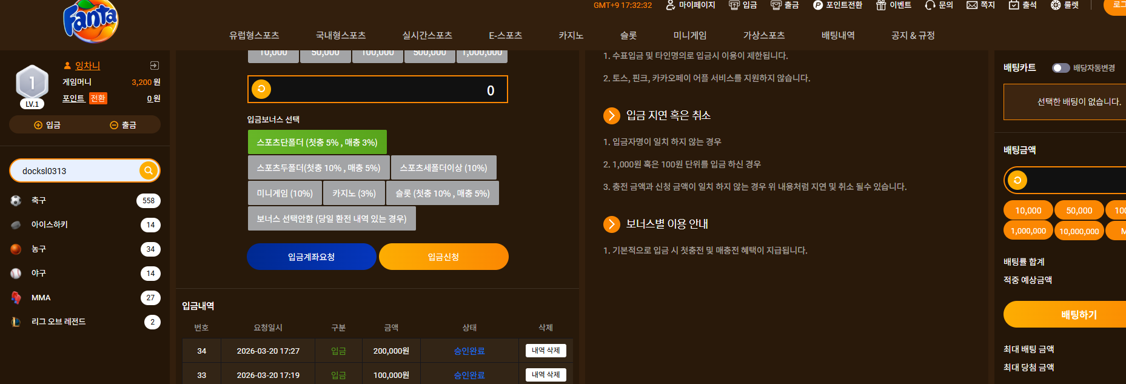This screenshot has height=384, width=1126.
Task: Reset betting amount via refresh icon
Action: [1017, 180]
